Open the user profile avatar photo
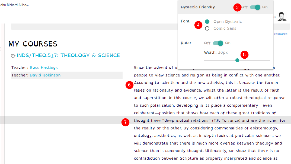The height and width of the screenshot is (164, 291). pyautogui.click(x=282, y=16)
